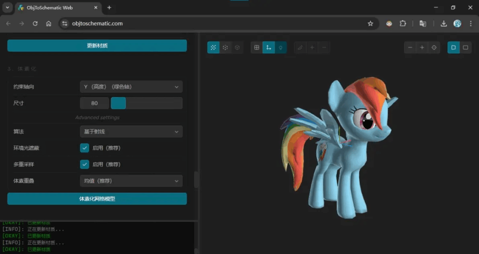Click the left panel vertical scrollbar
The image size is (479, 254).
point(196,179)
